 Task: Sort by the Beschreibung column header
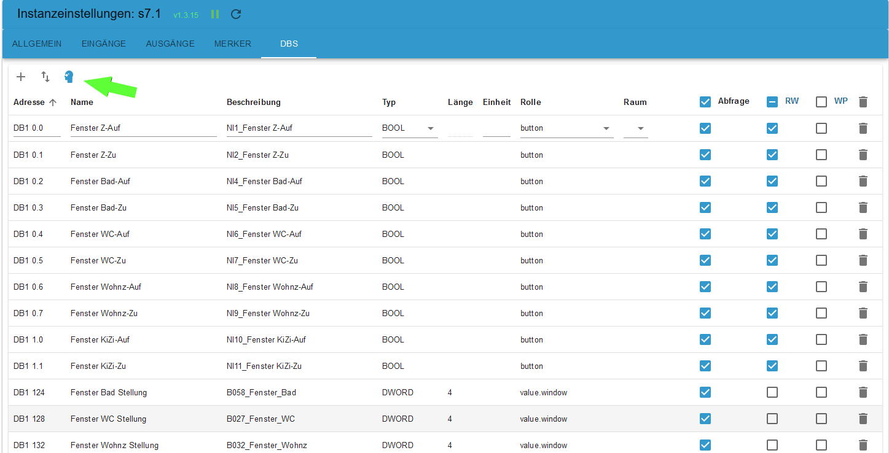[x=254, y=103]
